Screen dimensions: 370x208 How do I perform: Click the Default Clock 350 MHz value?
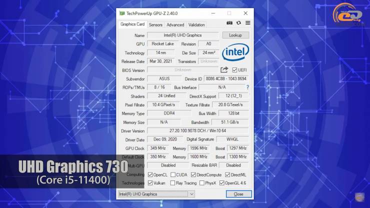pos(158,157)
